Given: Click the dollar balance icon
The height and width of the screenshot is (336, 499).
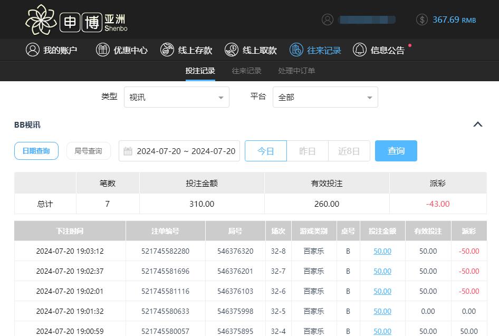Looking at the screenshot, I should [421, 19].
